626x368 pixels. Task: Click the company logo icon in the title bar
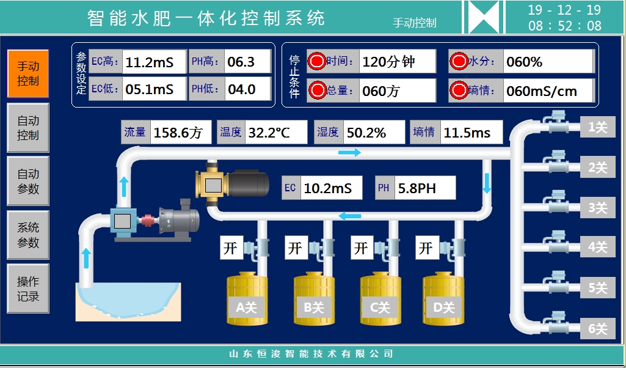[x=485, y=17]
